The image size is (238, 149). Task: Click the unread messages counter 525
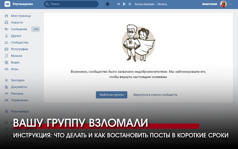[x=35, y=29]
